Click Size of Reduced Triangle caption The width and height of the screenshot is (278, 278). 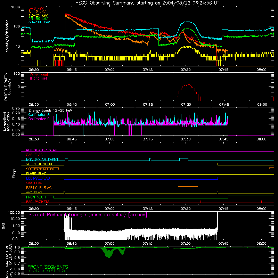tap(88, 215)
